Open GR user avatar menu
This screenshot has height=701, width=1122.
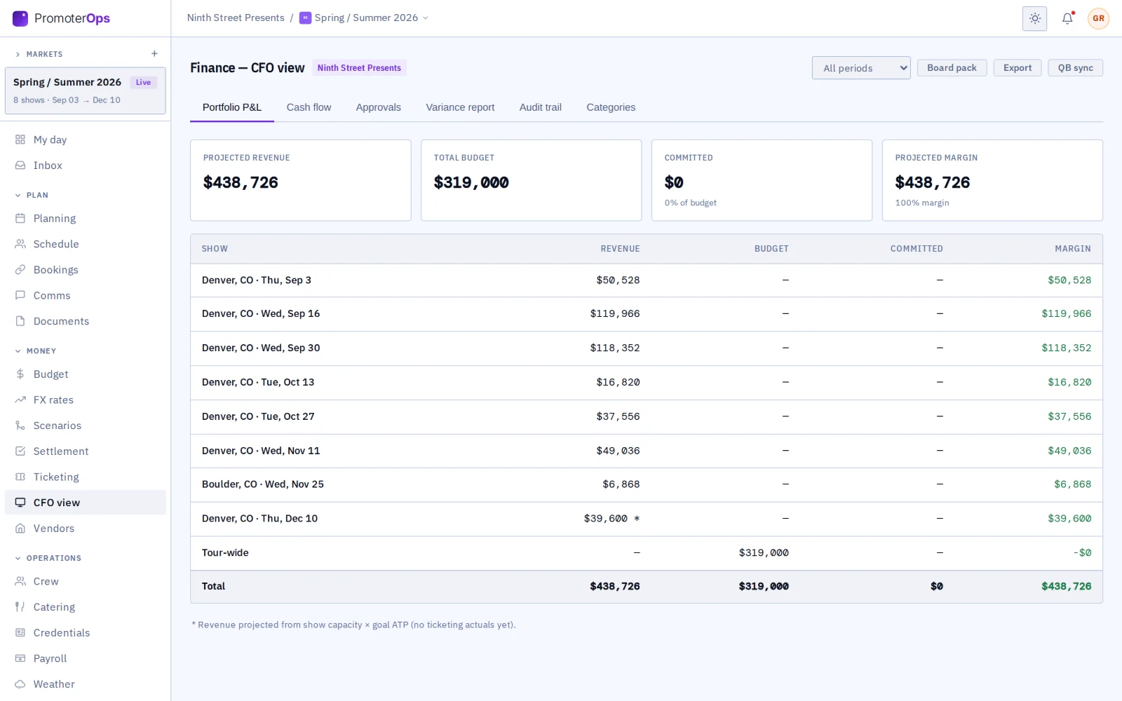[1098, 18]
